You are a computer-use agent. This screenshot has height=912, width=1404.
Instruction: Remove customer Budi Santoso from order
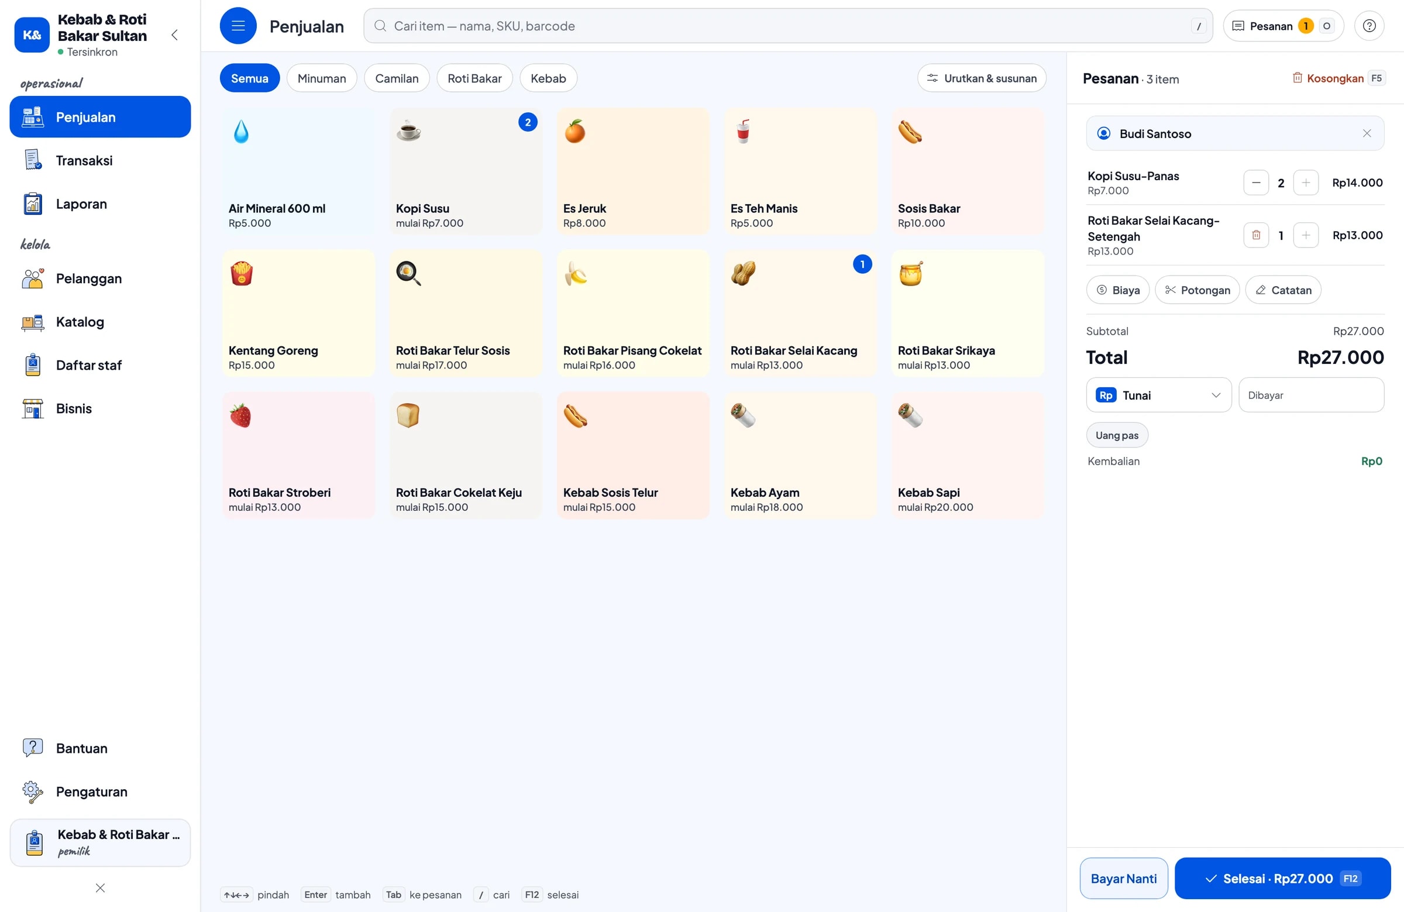[x=1366, y=133]
